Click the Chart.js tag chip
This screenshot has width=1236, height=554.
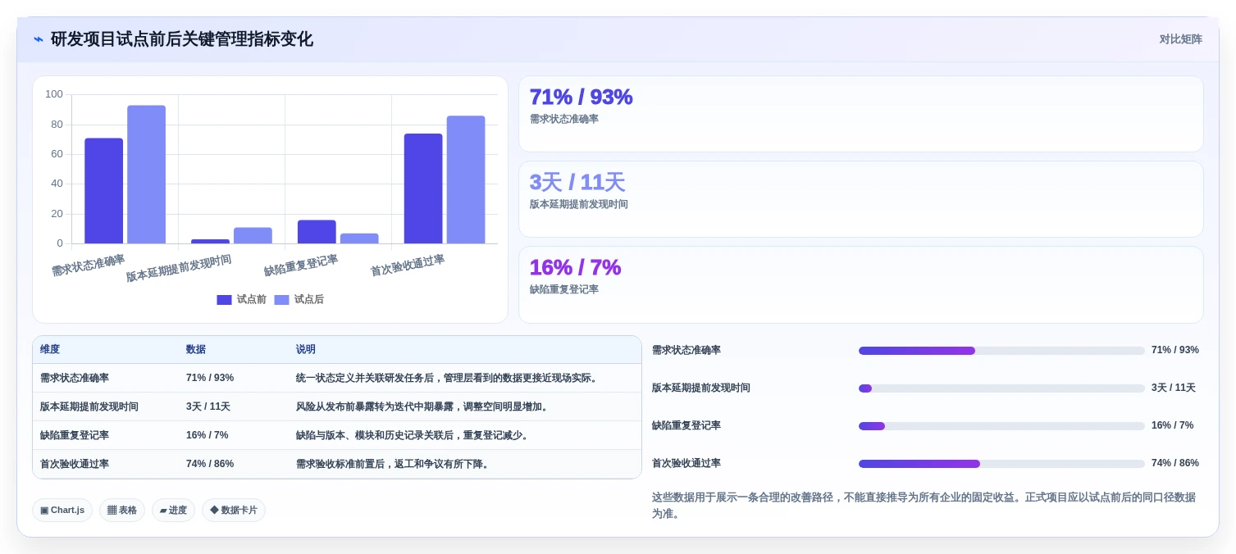[62, 510]
